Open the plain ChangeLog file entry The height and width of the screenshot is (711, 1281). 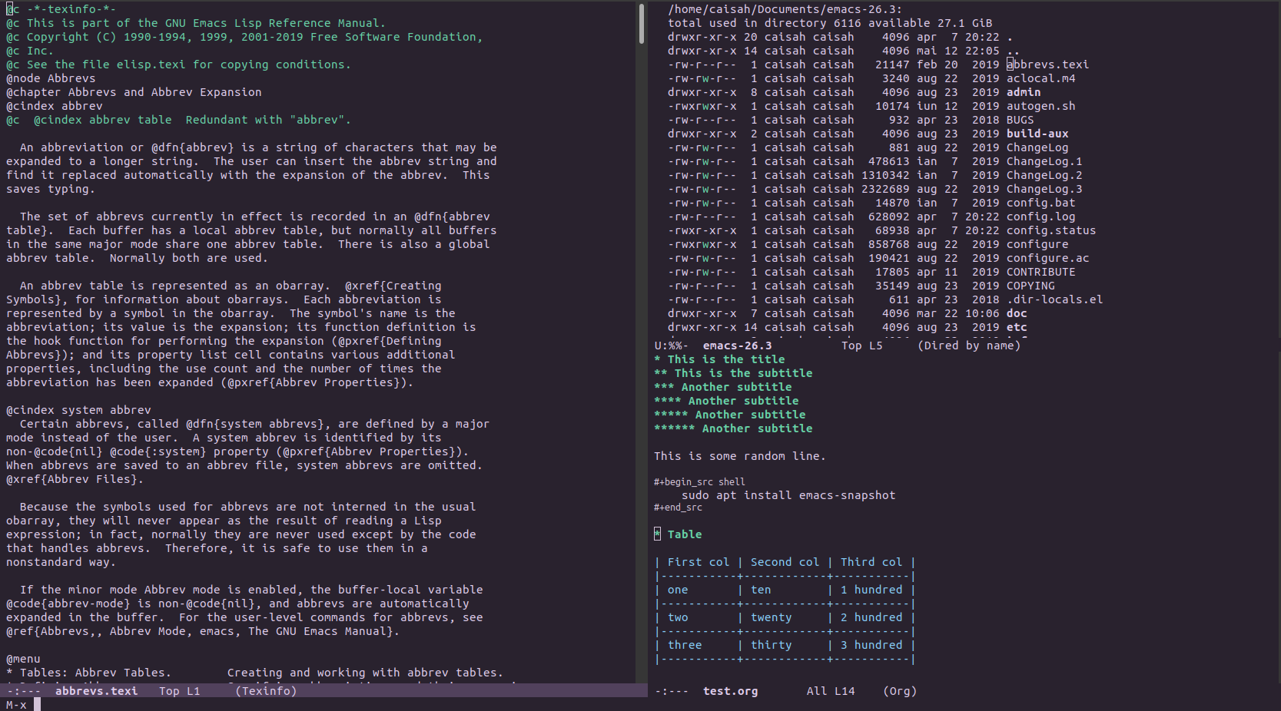[x=1037, y=147]
